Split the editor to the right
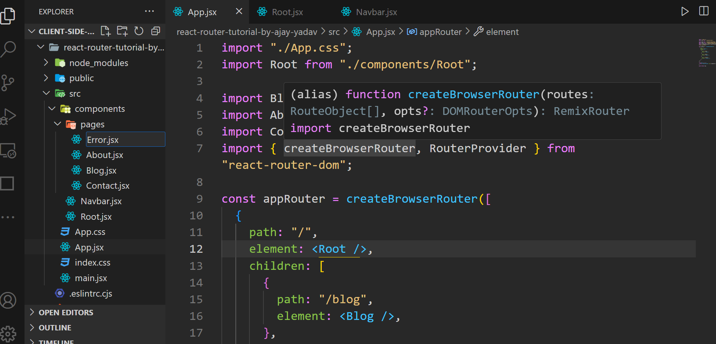The image size is (716, 344). point(704,11)
